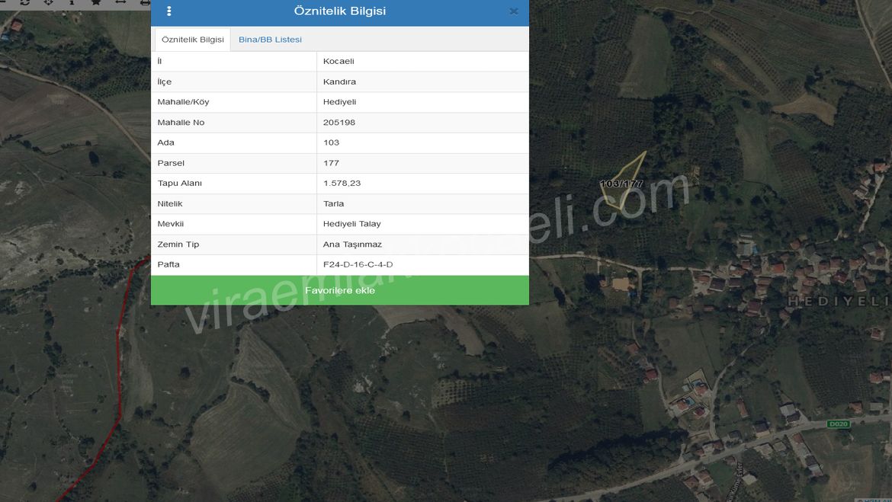
Task: Click the Mahalle No field label
Action: [181, 122]
